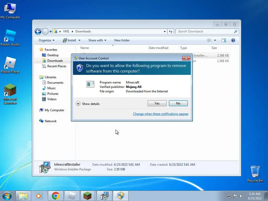Select Network in the navigation pane

48,121
